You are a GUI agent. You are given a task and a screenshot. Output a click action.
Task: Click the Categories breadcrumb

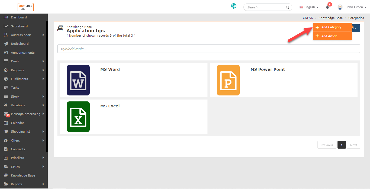(x=356, y=18)
